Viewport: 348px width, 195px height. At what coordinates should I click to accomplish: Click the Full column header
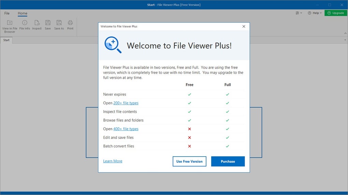pos(228,85)
